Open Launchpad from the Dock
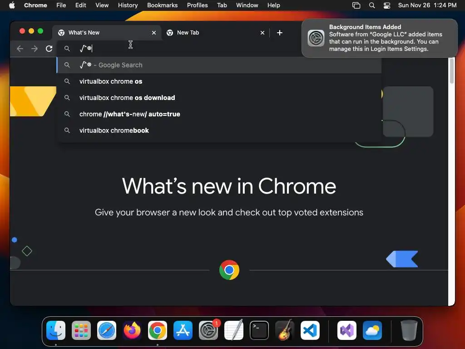This screenshot has height=349, width=465. (81, 330)
